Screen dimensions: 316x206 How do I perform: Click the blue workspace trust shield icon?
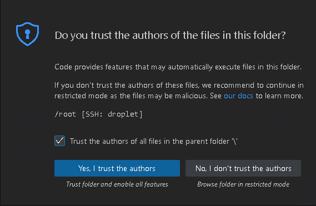coord(27,34)
